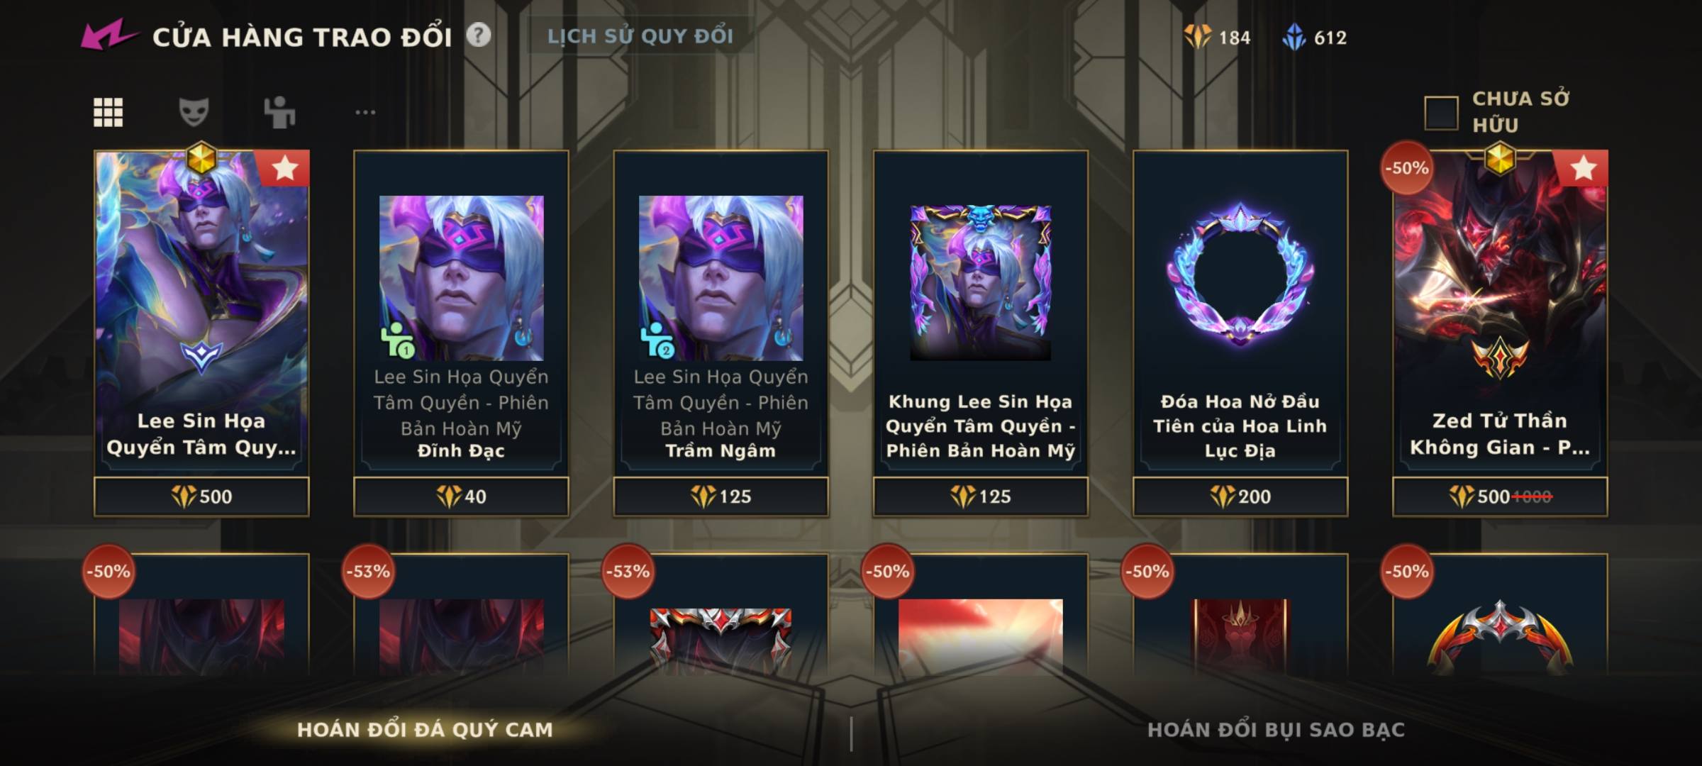Open Khung Lee Sin Họa Quyển frame item
This screenshot has height=766, width=1702.
coord(980,313)
